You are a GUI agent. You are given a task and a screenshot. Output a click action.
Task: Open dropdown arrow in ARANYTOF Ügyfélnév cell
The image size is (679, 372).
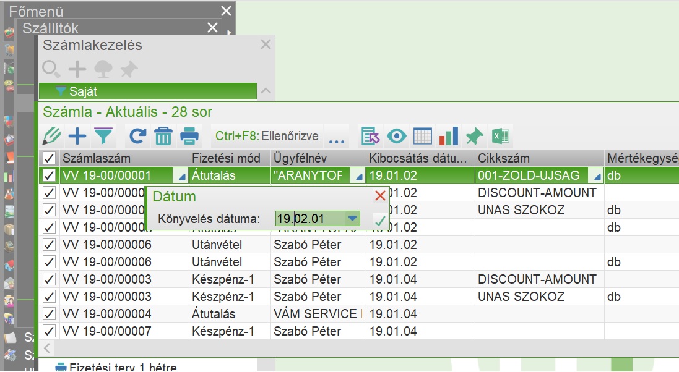click(358, 176)
